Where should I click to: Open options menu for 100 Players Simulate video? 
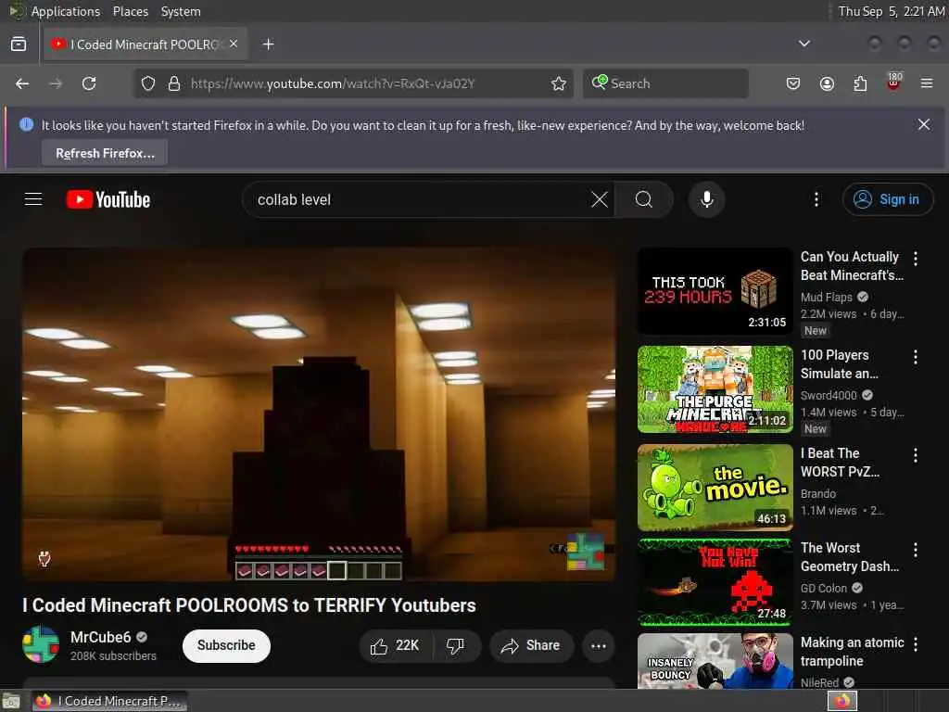[916, 357]
